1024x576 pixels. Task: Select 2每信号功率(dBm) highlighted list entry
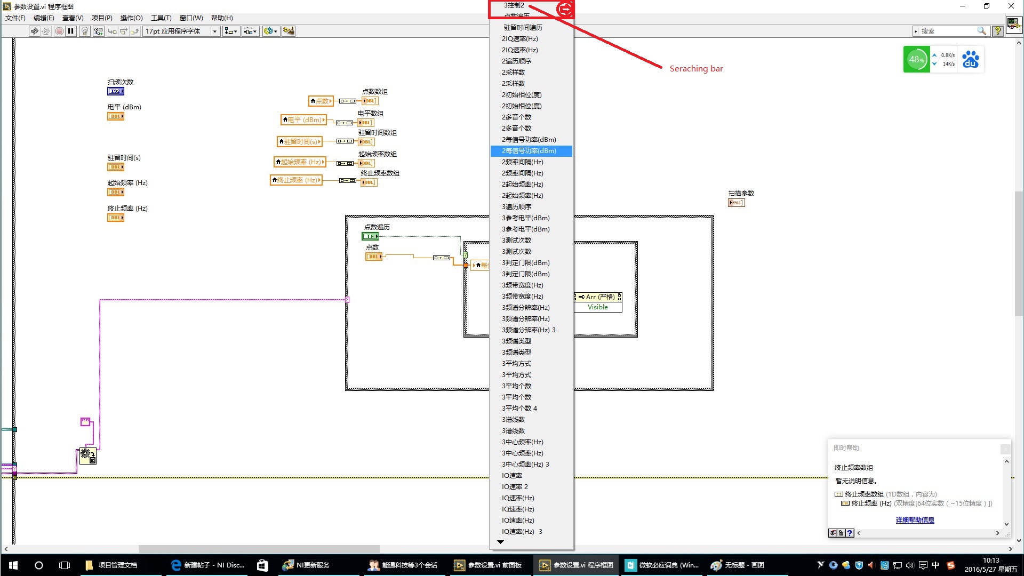(529, 151)
